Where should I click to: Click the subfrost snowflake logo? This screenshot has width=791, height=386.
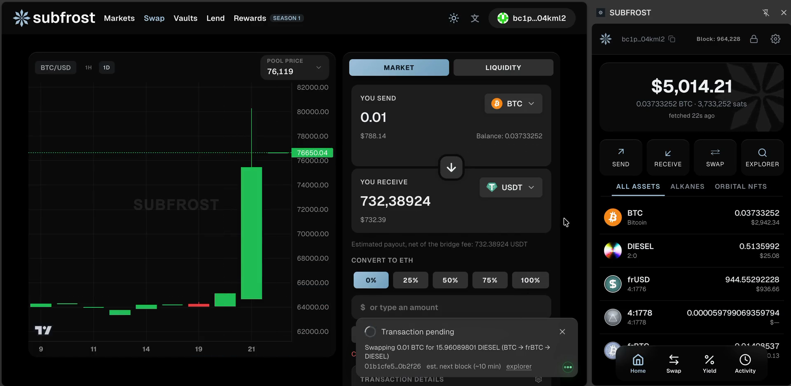coord(21,18)
